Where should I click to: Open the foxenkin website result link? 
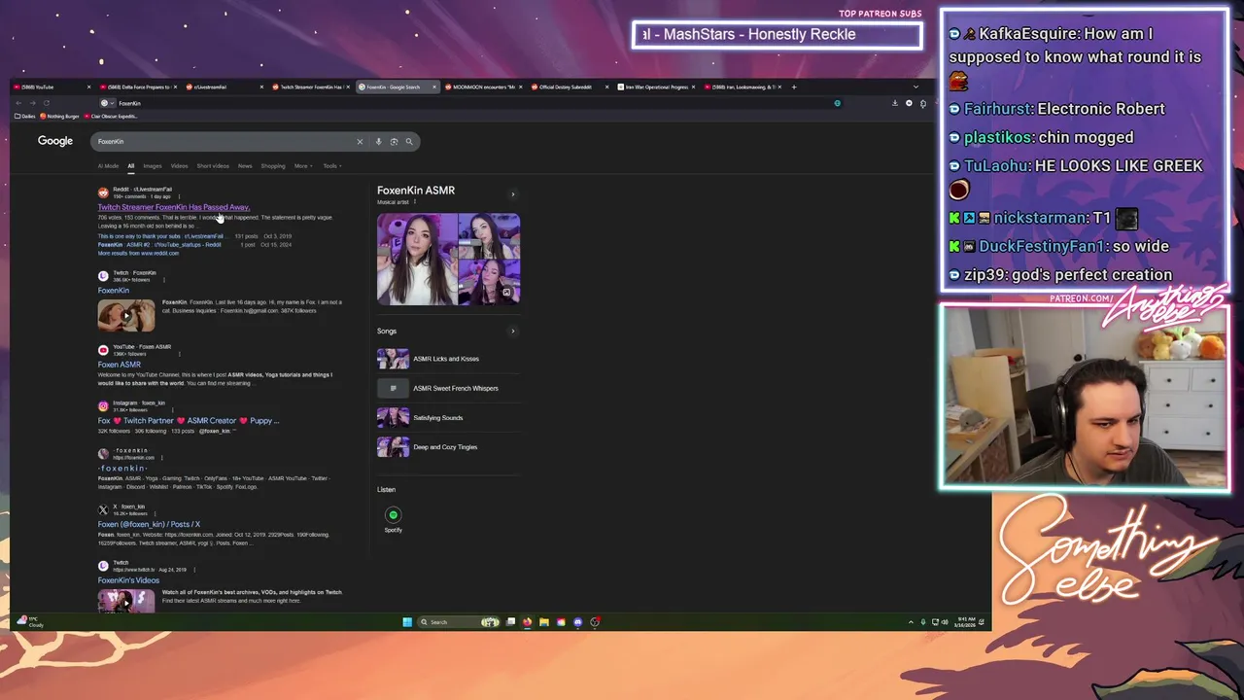click(122, 469)
